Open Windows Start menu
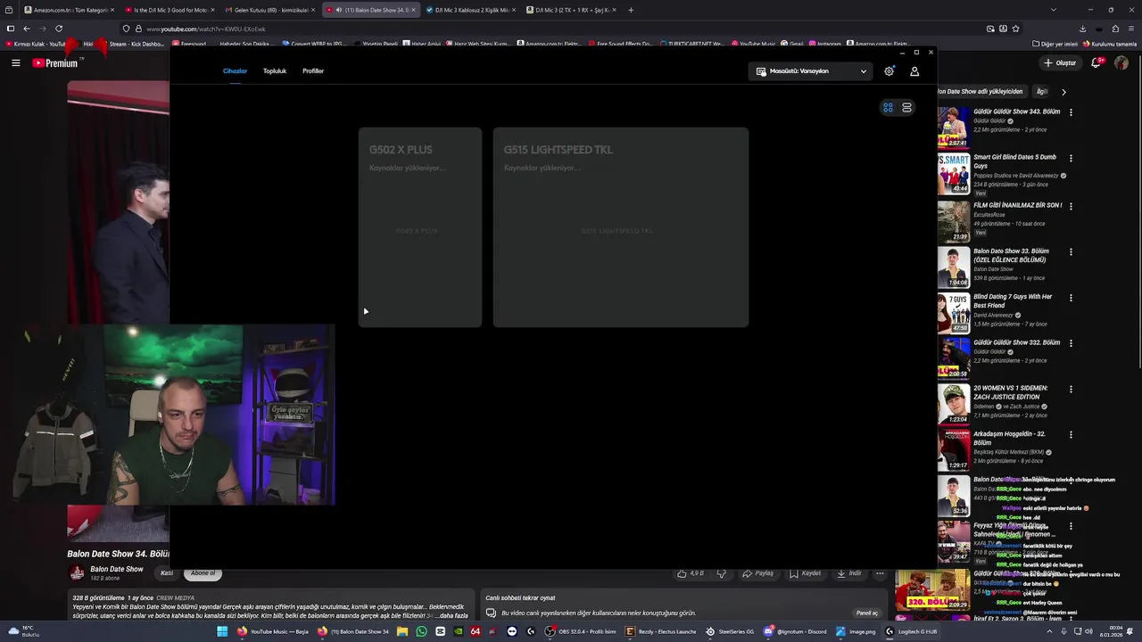The height and width of the screenshot is (642, 1142). 222,631
